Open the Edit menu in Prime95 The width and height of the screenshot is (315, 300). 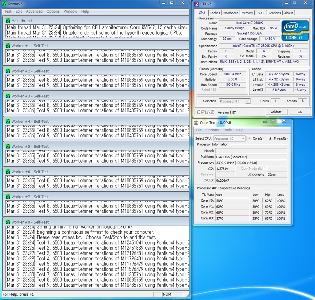click(x=19, y=11)
